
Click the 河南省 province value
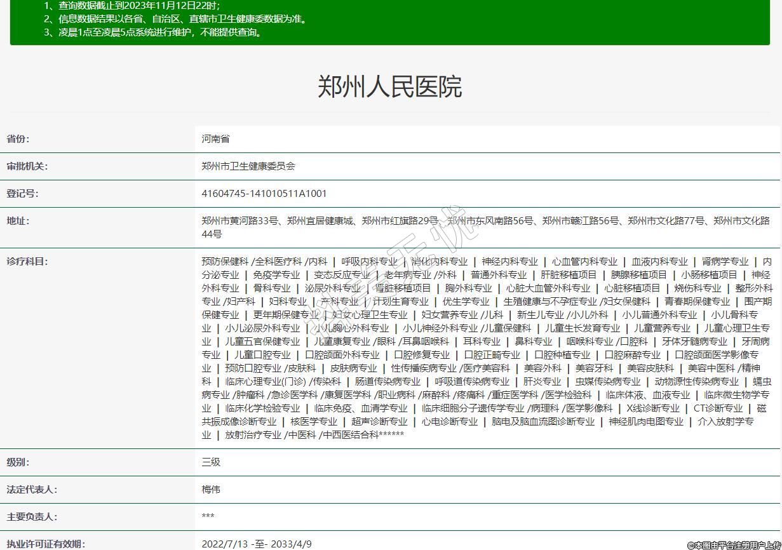[215, 139]
